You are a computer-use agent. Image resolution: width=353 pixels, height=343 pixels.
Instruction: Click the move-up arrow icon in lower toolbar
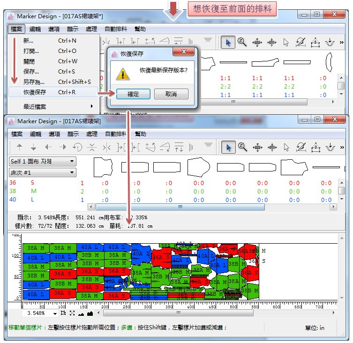[x=19, y=147]
